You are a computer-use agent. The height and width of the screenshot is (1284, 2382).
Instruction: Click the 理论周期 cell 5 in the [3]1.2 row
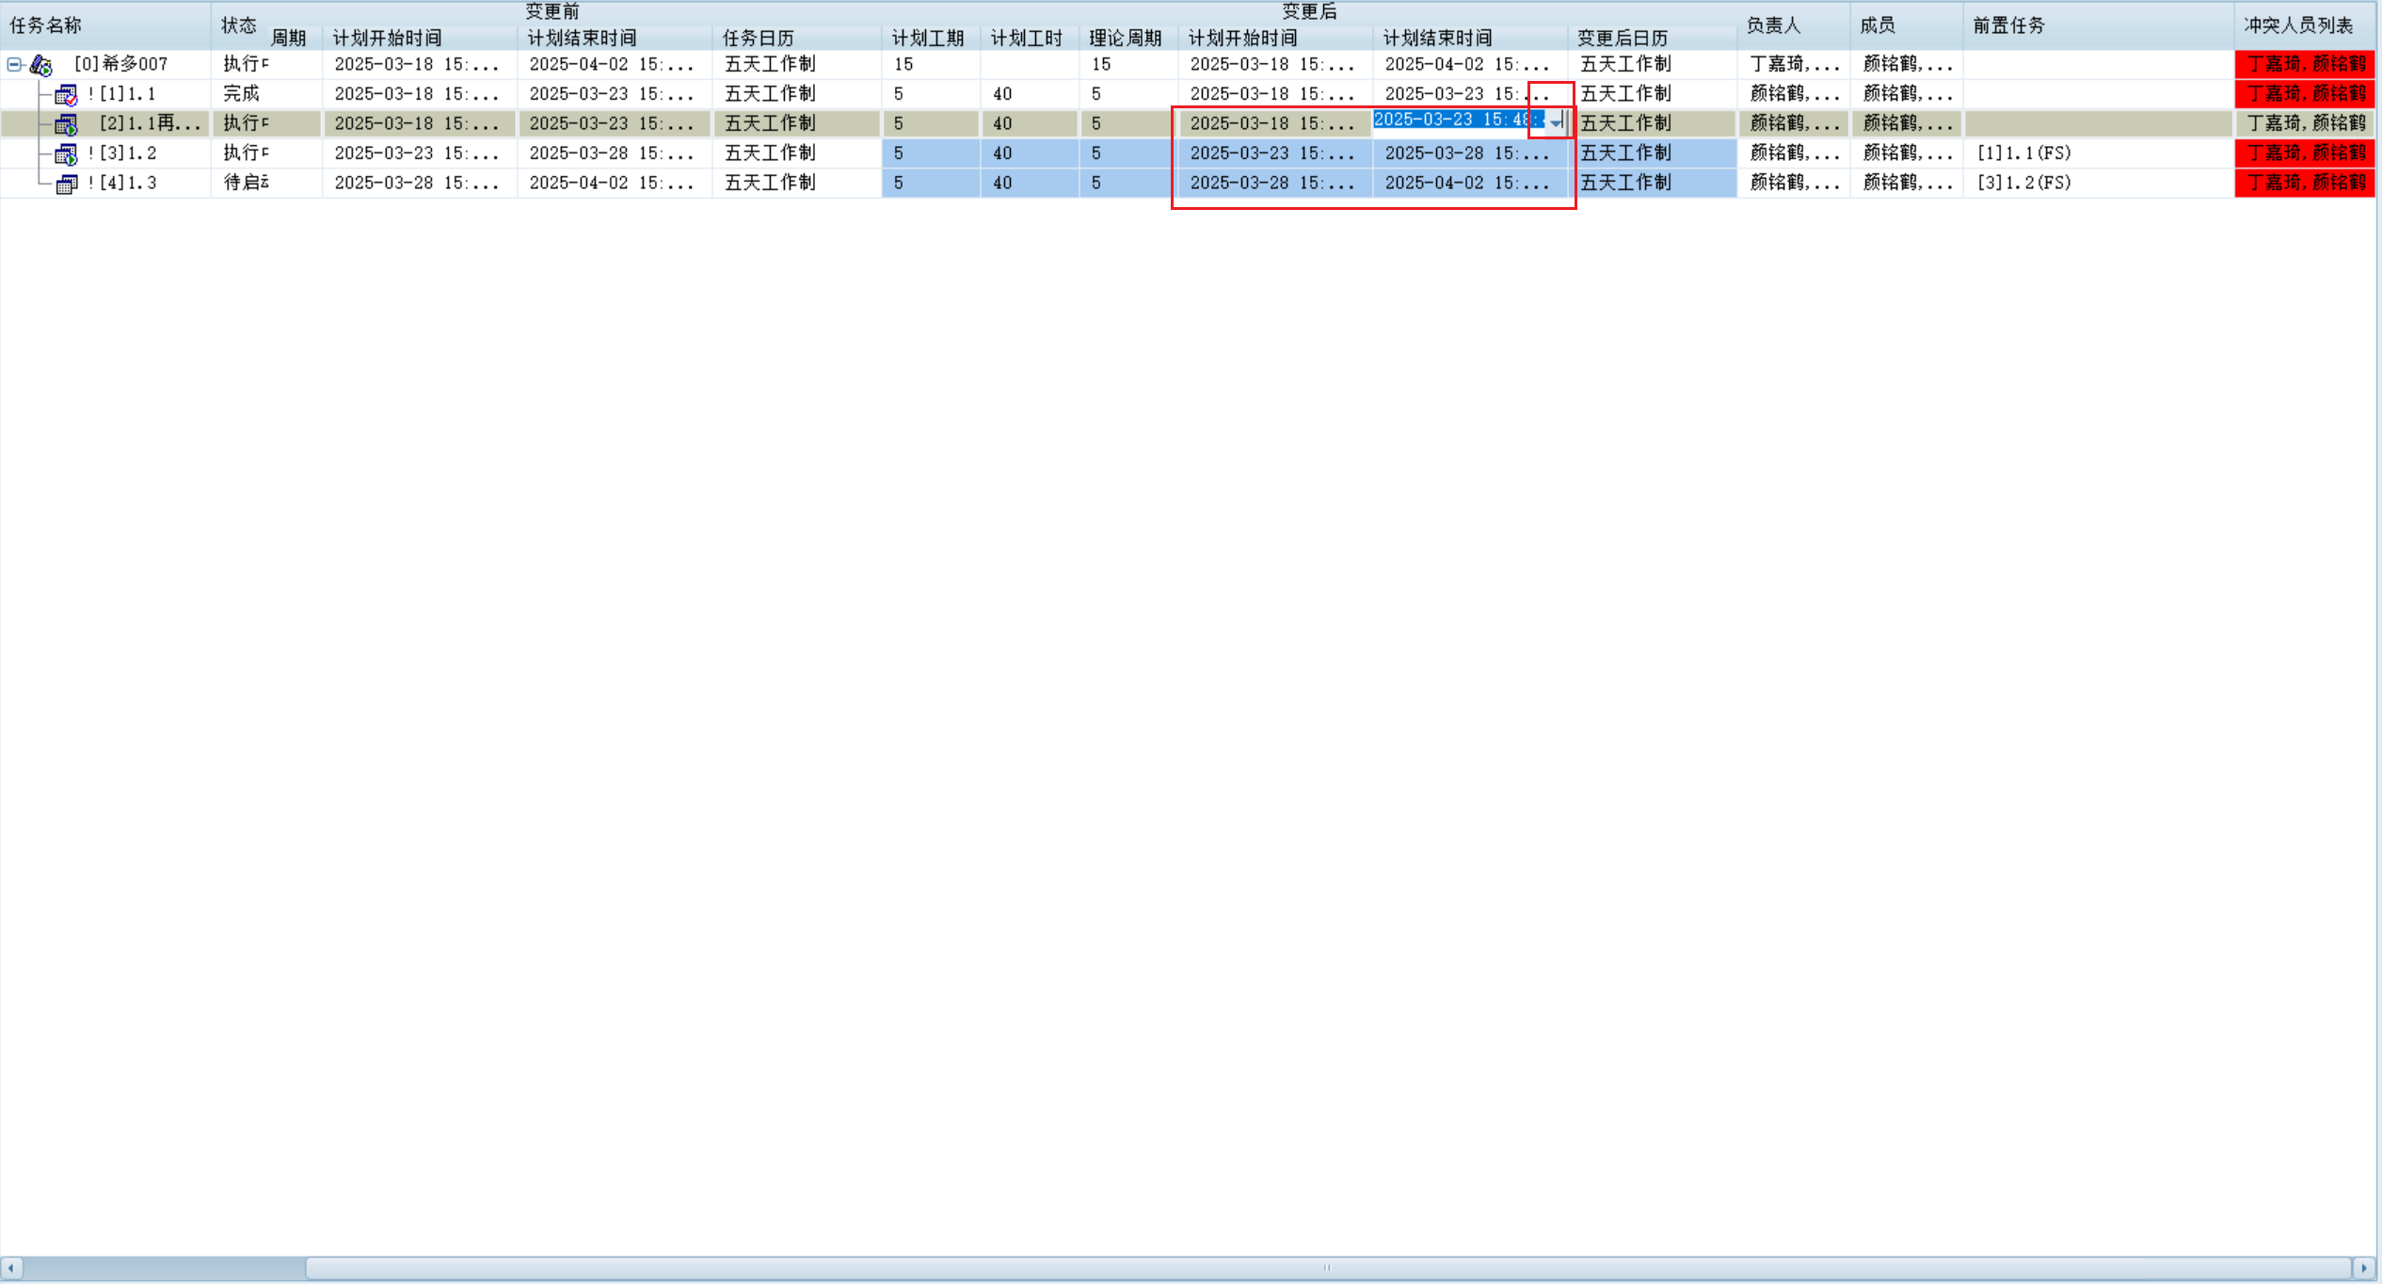pos(1127,153)
